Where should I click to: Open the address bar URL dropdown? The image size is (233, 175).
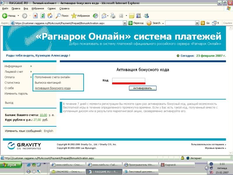(125, 23)
